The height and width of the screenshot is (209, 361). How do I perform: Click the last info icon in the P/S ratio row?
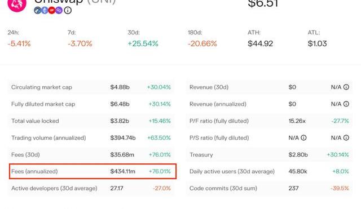pos(346,137)
